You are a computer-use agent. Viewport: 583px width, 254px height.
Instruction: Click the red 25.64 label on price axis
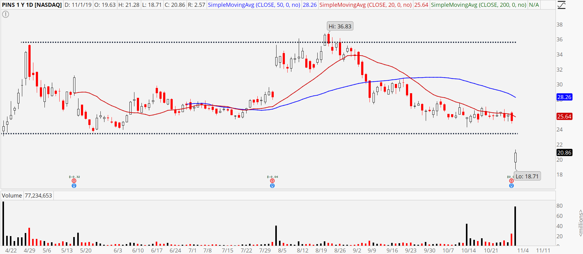pyautogui.click(x=564, y=116)
